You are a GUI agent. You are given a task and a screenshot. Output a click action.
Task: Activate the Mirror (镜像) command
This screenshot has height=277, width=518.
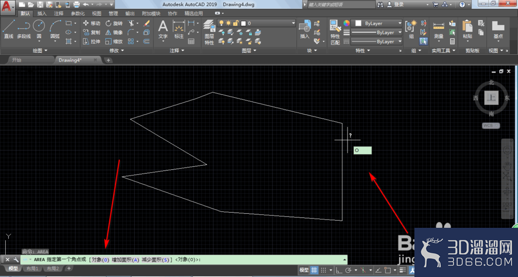[x=113, y=32]
